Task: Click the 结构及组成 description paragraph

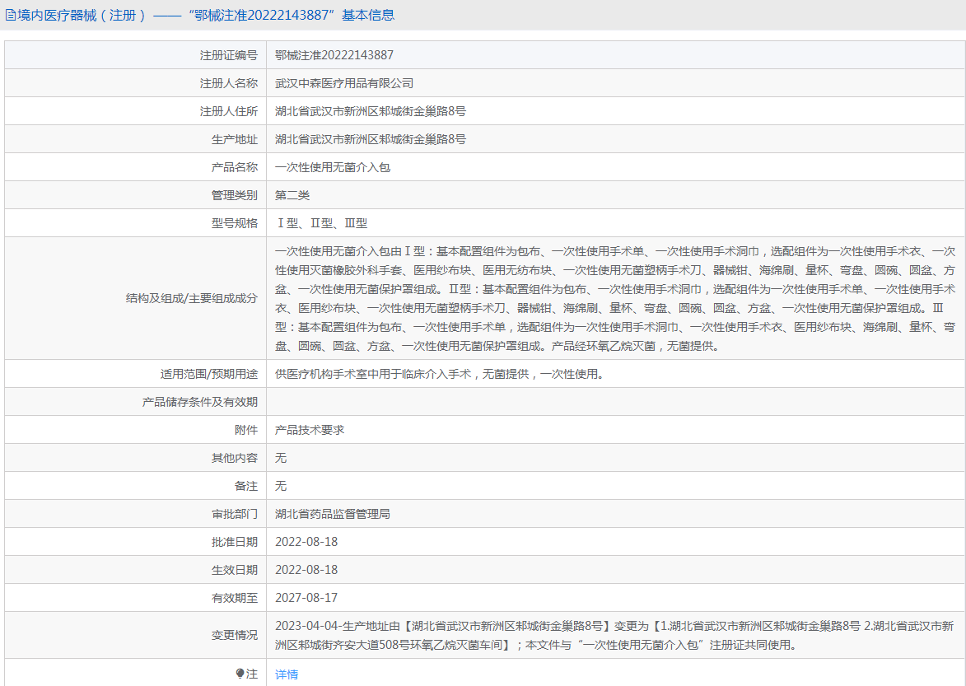Action: click(x=614, y=298)
